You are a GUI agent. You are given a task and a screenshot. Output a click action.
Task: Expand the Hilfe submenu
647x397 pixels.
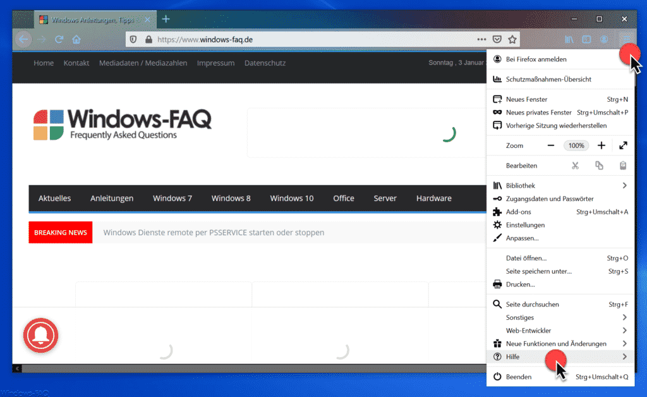click(x=560, y=357)
